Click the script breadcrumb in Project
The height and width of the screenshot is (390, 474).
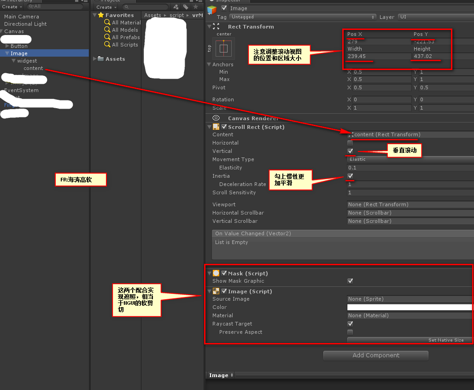click(x=177, y=15)
